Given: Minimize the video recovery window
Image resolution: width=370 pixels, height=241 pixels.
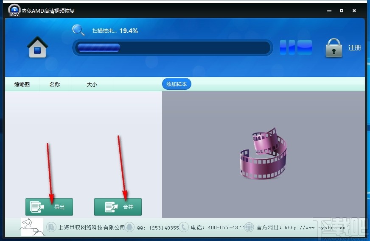Looking at the screenshot, I should pos(329,11).
